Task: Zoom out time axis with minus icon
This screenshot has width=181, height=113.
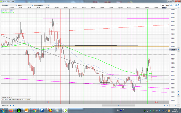Action: [167, 105]
